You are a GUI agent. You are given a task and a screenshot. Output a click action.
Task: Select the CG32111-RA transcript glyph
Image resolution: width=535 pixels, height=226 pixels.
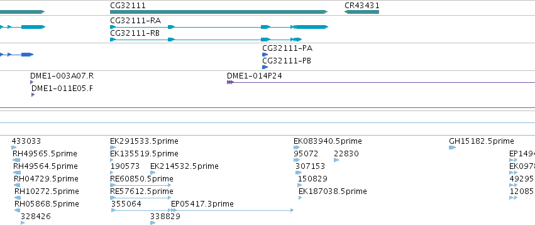[219, 27]
